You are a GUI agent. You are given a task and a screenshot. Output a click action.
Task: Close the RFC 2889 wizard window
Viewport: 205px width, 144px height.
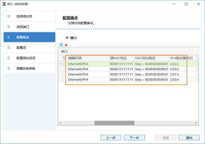pos(198,4)
